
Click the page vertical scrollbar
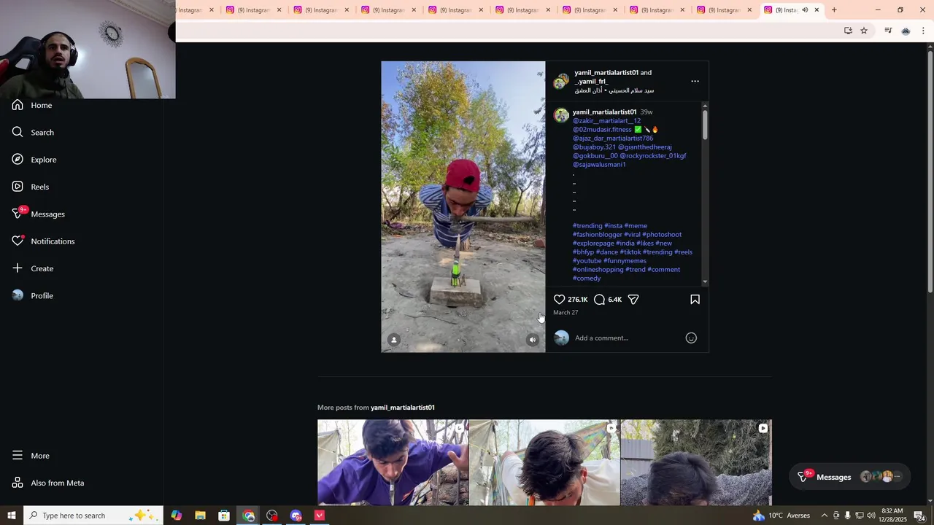pos(930,171)
